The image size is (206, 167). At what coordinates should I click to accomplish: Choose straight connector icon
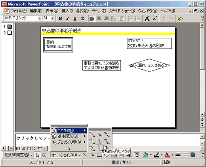coord(92,134)
